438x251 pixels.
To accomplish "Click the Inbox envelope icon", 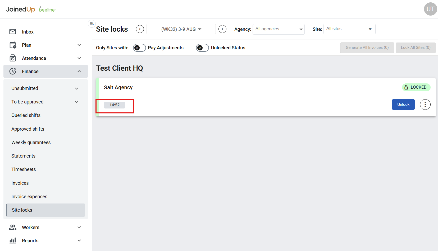I will [x=13, y=32].
